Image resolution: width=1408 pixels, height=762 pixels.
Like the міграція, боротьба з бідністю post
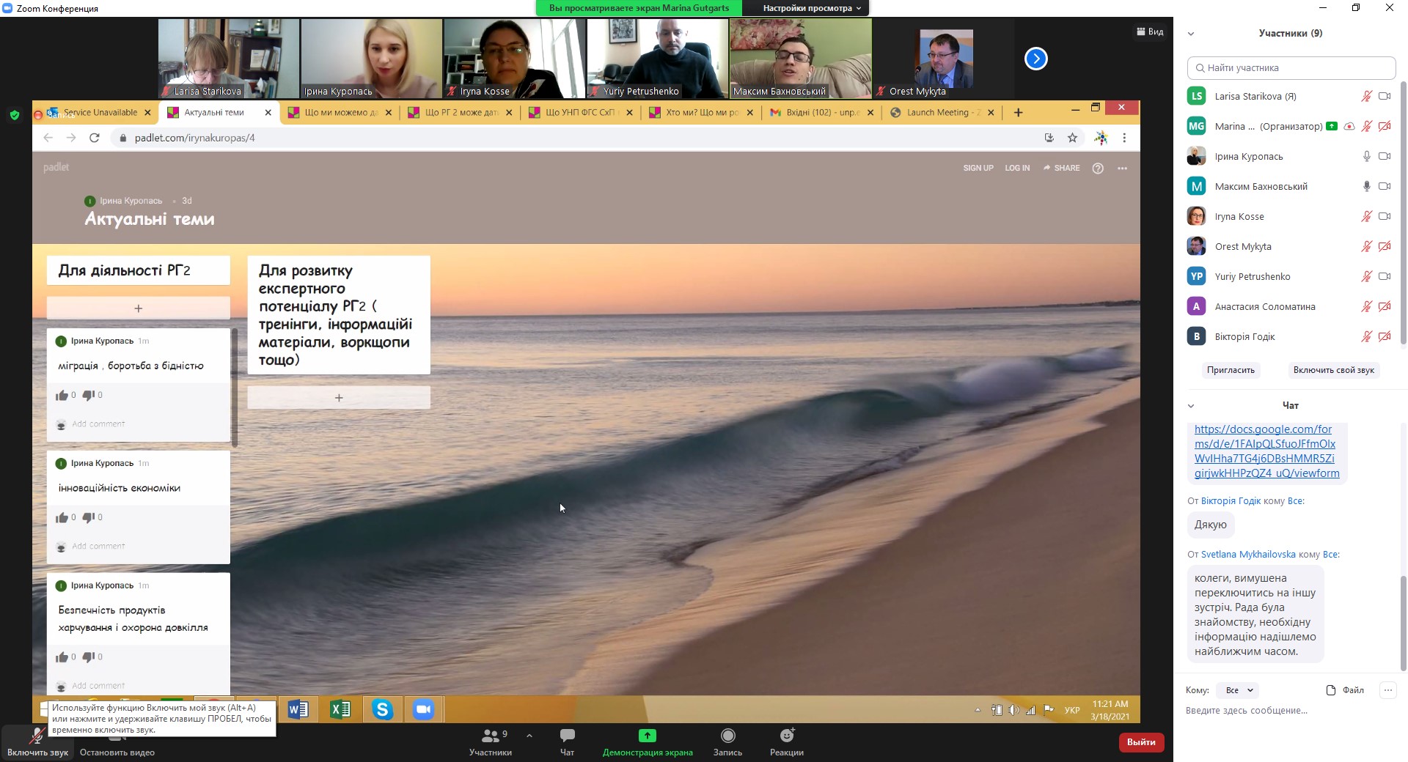point(62,396)
